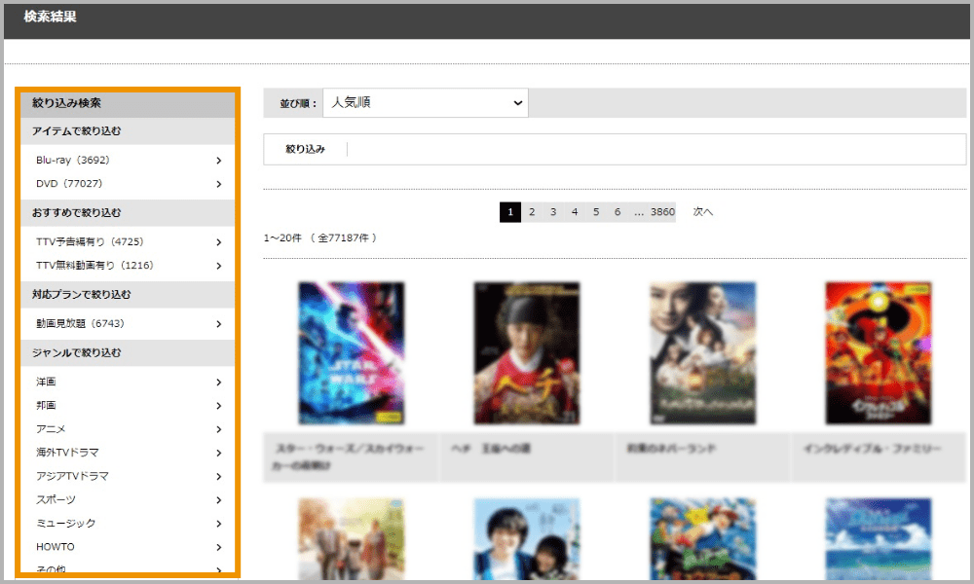The image size is (974, 584).
Task: Open the 並び順 sort dropdown
Action: click(426, 102)
